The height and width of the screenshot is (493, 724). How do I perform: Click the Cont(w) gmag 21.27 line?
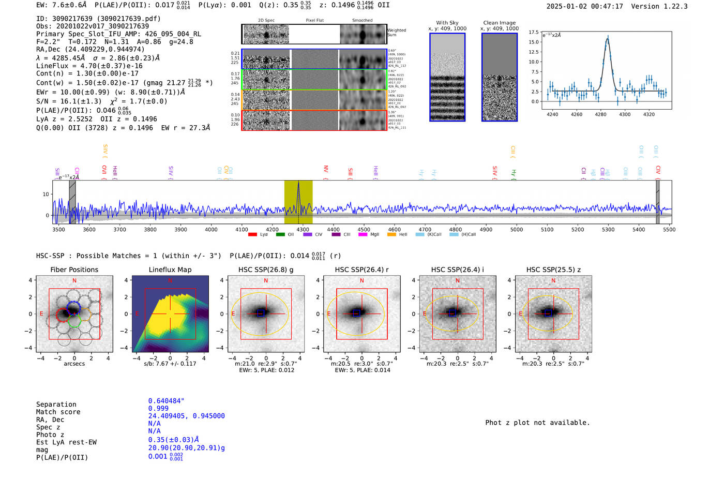[125, 83]
